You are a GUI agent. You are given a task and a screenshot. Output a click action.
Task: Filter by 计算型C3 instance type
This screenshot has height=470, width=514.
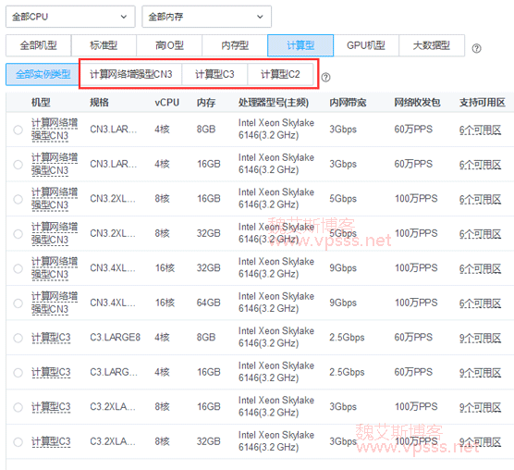tap(214, 74)
